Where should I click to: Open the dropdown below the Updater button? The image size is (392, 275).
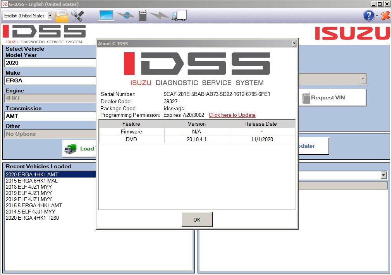[x=384, y=175]
